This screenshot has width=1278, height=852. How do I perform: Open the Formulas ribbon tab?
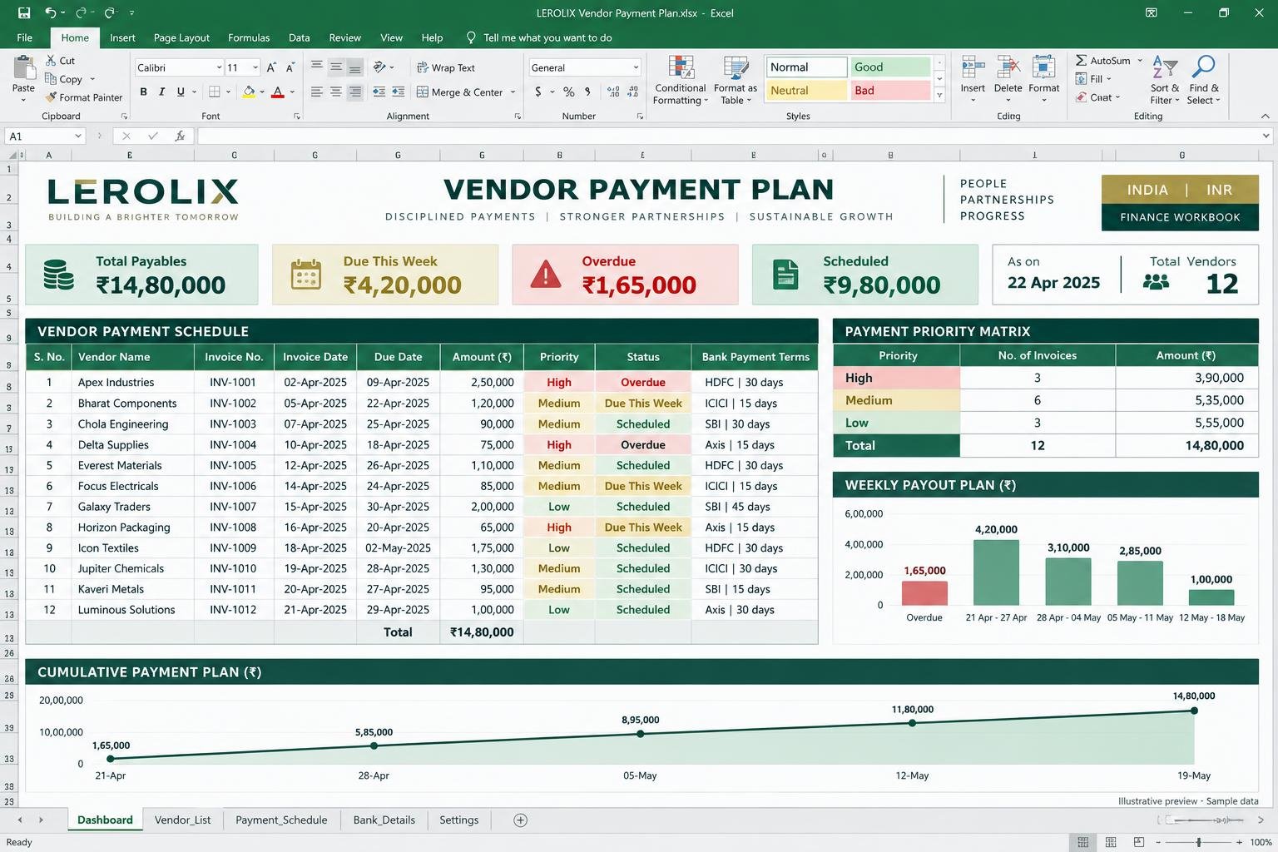click(x=249, y=37)
